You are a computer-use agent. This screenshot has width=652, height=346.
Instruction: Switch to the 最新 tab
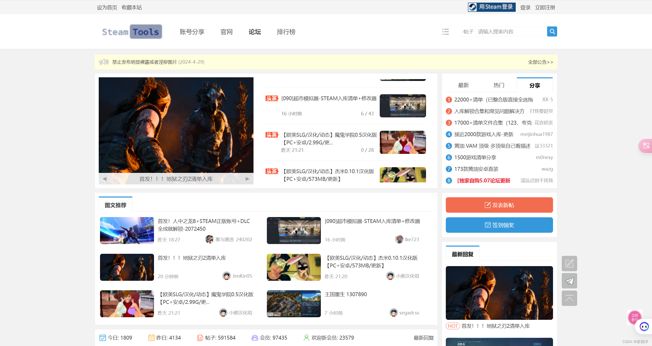tap(463, 85)
